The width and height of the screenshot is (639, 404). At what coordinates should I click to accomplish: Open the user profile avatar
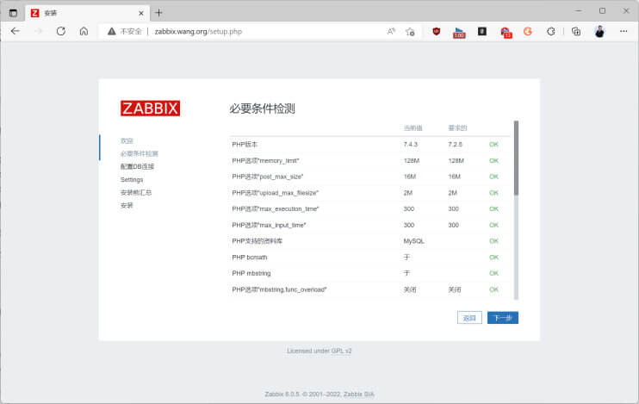pyautogui.click(x=599, y=31)
